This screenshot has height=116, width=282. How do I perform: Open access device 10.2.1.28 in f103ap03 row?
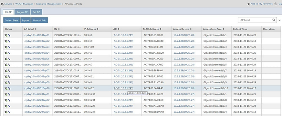(x=184, y=47)
